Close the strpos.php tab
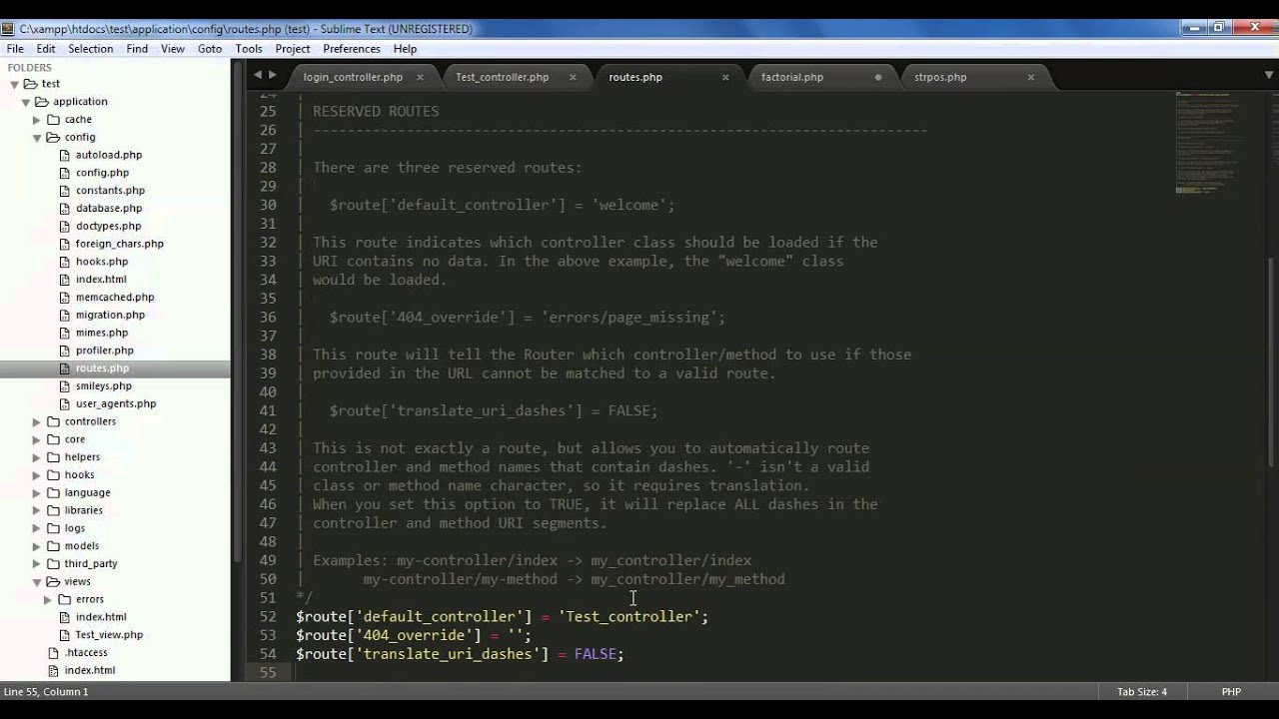 coord(1031,77)
